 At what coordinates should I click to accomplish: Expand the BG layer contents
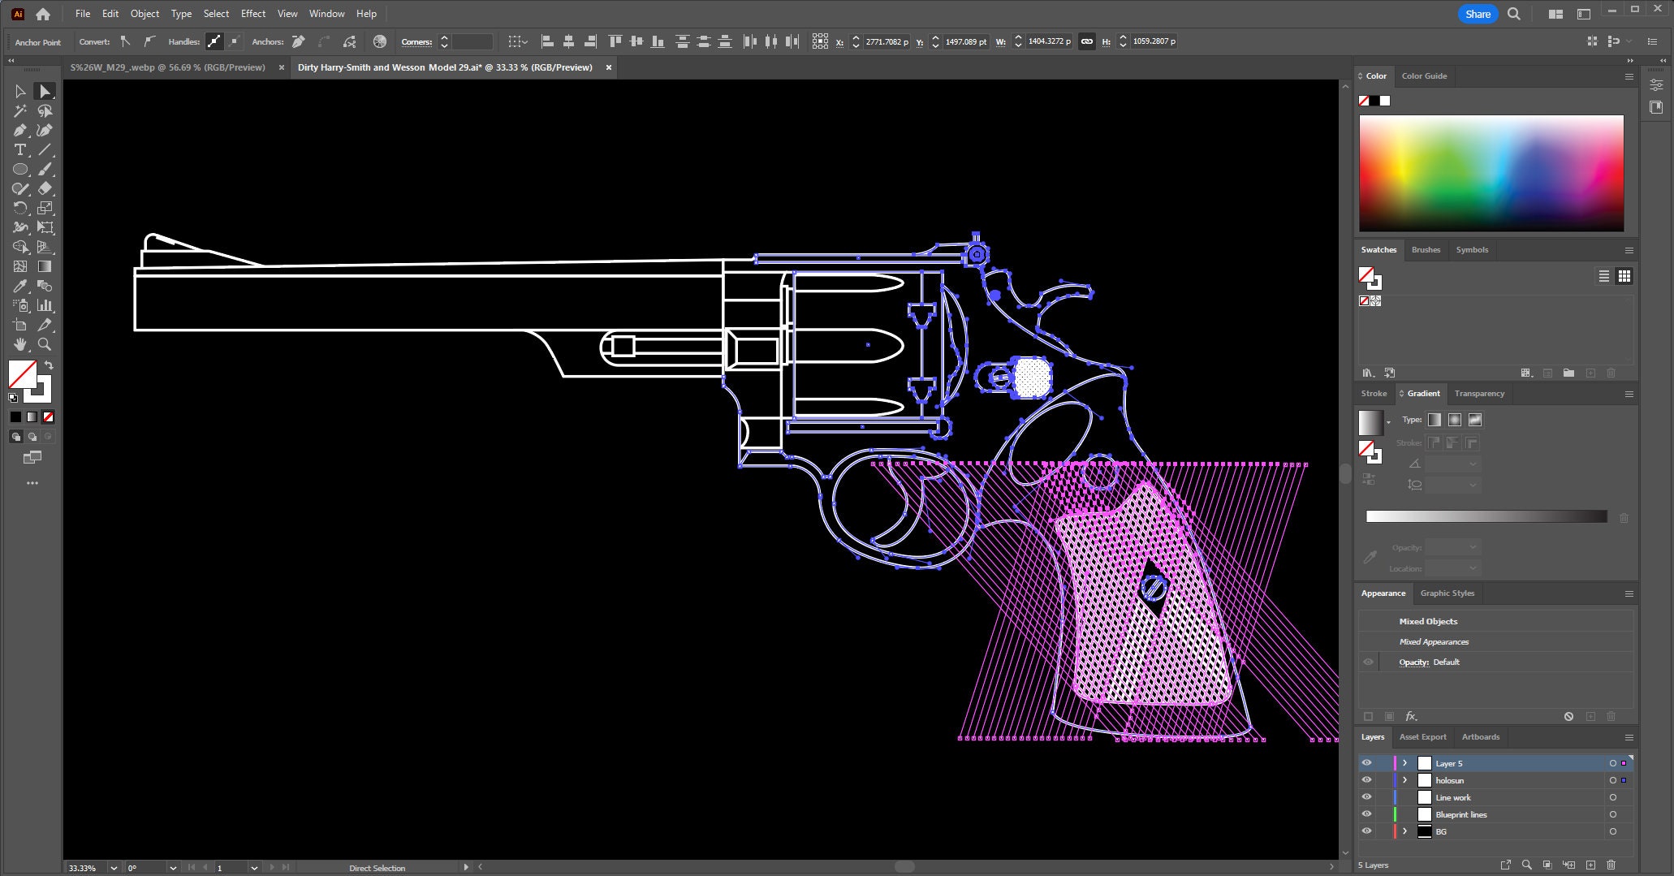click(1404, 831)
